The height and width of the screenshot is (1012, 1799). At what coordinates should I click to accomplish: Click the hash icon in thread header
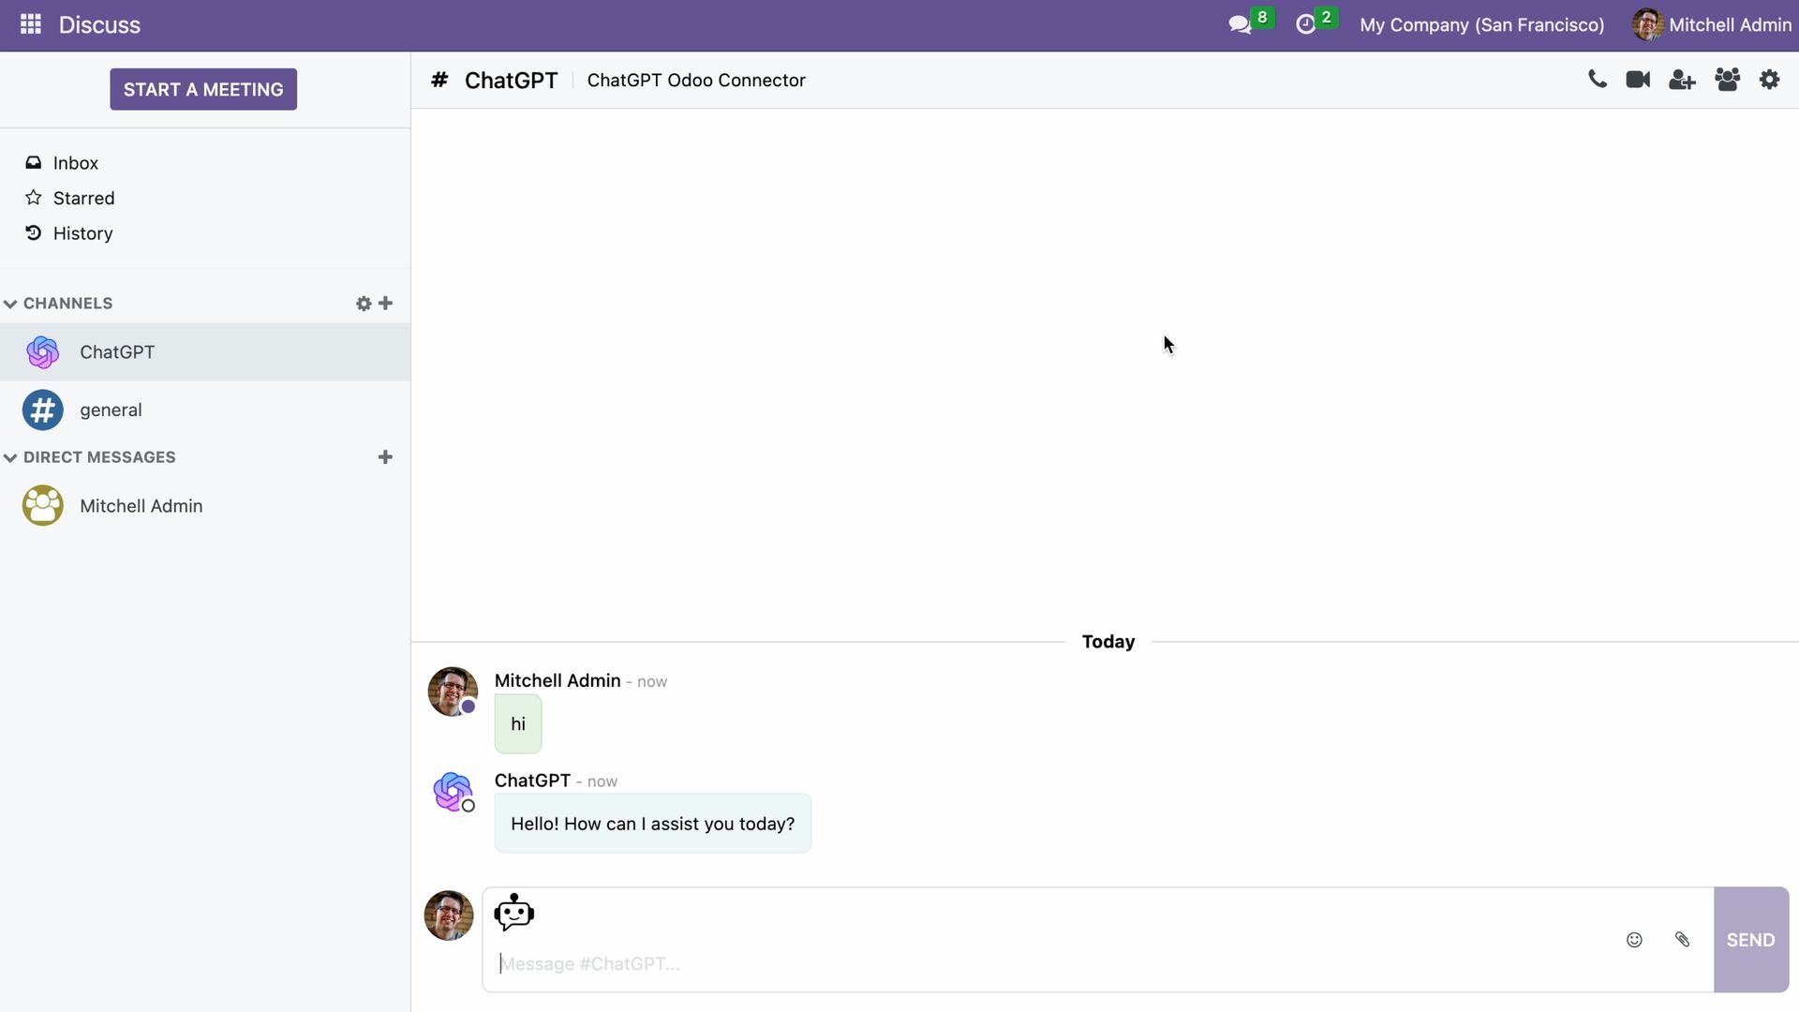(x=439, y=80)
